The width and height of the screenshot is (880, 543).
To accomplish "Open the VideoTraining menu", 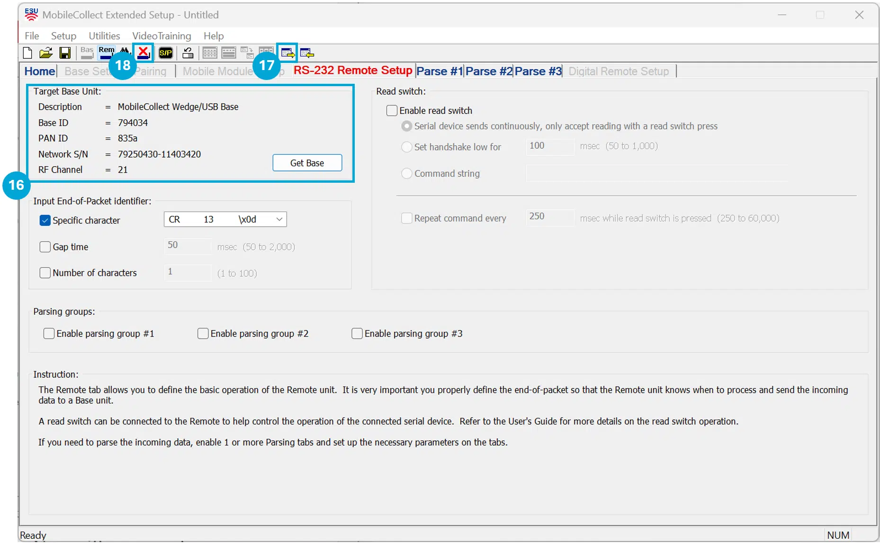I will coord(162,36).
